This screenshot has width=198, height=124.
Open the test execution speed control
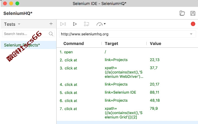[x=101, y=24]
